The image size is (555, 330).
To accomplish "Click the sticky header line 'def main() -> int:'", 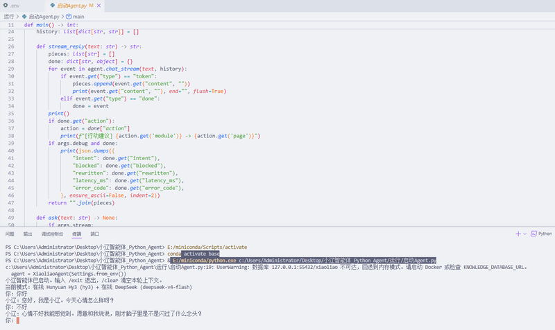I will [x=51, y=25].
